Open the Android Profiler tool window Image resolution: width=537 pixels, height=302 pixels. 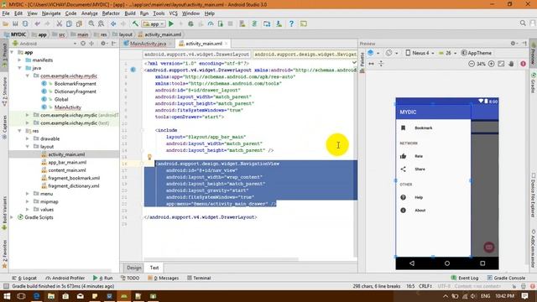[x=65, y=278]
